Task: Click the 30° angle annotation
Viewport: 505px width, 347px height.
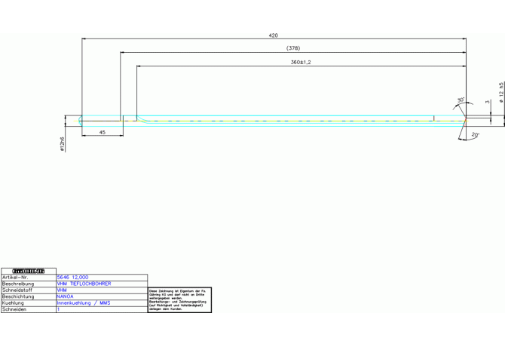Action: point(461,100)
